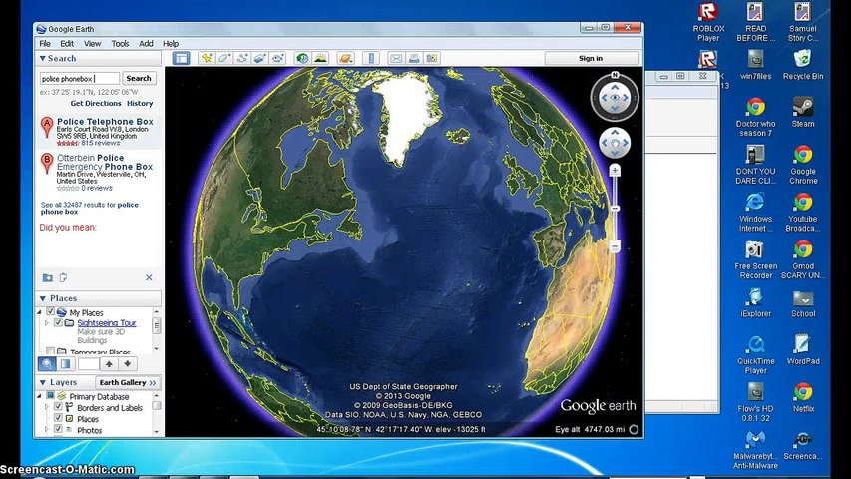This screenshot has width=851, height=479.
Task: Move selected place up with arrow
Action: click(109, 364)
